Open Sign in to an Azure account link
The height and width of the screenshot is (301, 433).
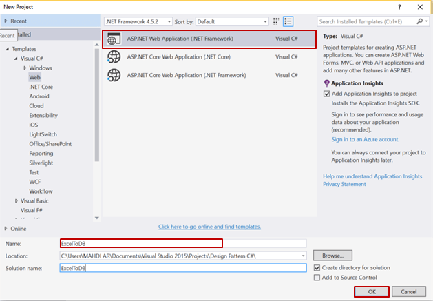[x=365, y=139]
